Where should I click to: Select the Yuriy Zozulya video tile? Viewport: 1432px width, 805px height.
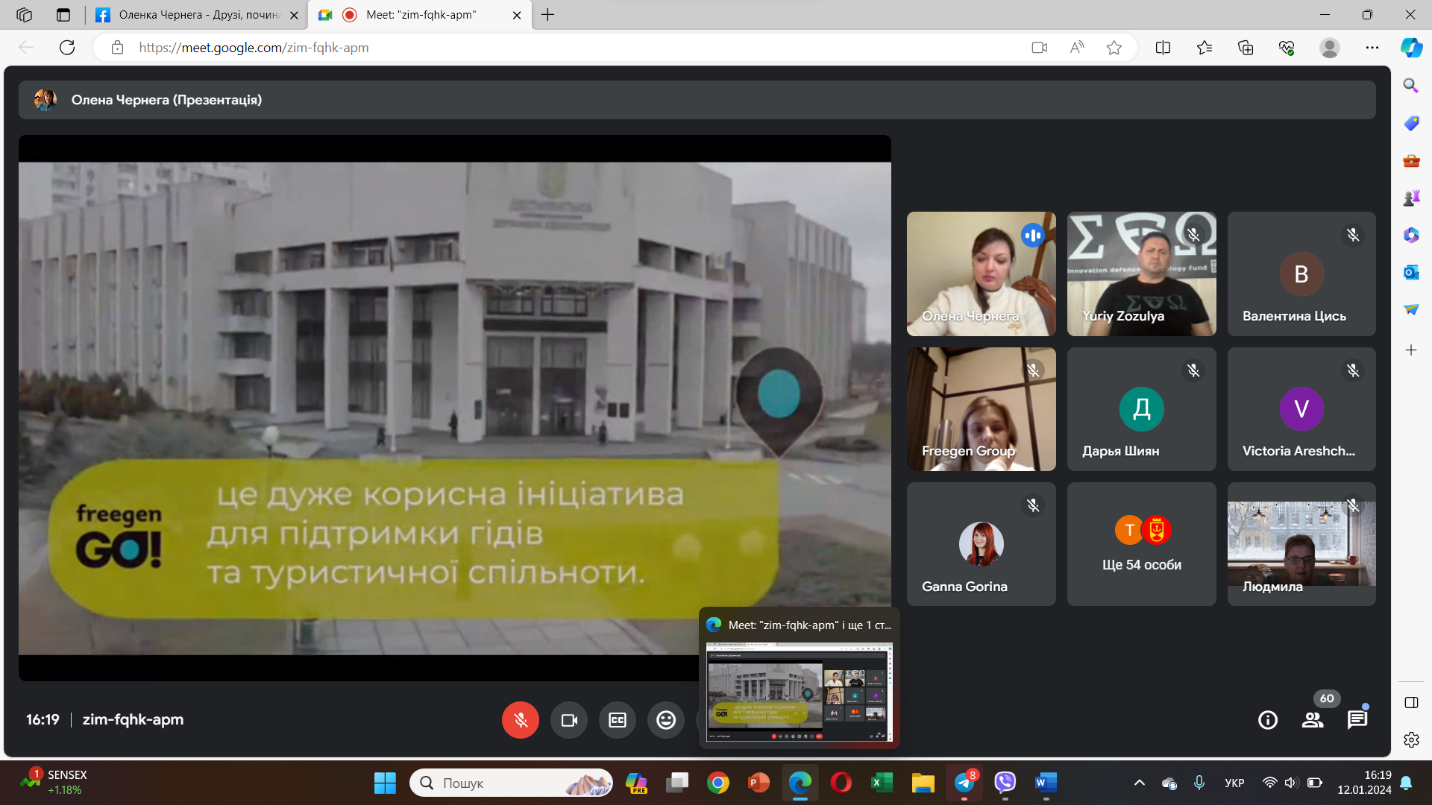pos(1141,274)
